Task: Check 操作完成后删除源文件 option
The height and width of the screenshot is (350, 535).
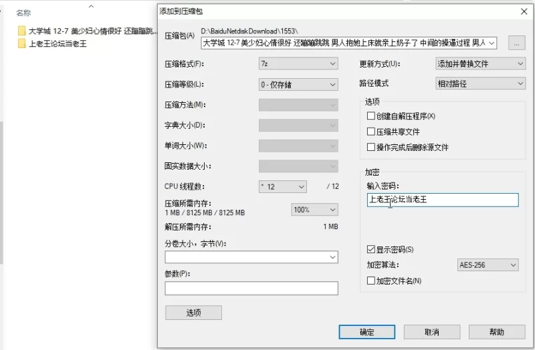Action: (x=371, y=147)
